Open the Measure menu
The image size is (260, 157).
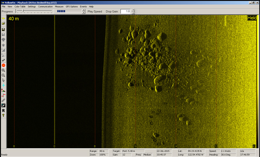click(59, 7)
